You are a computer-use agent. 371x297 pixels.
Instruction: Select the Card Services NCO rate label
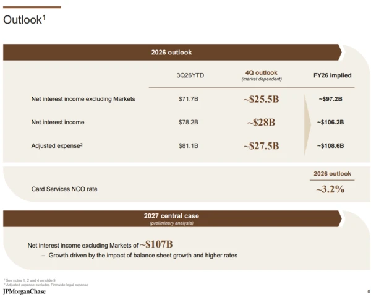[x=64, y=189]
